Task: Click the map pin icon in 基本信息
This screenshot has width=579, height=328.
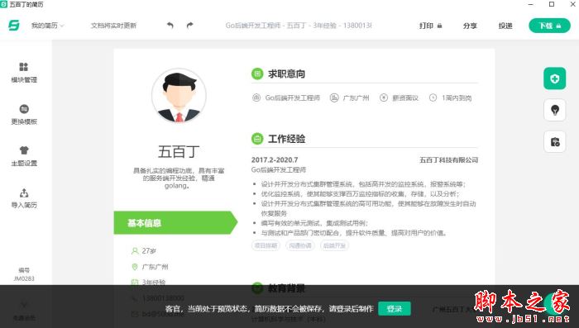Action: point(134,267)
